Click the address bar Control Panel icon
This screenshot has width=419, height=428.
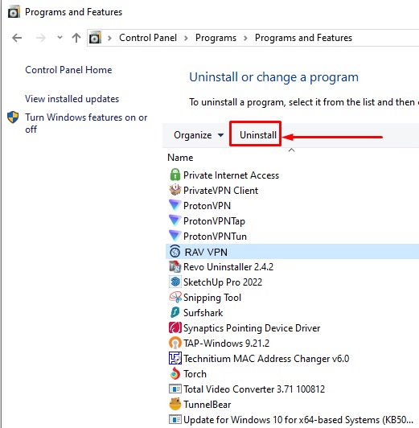point(95,38)
